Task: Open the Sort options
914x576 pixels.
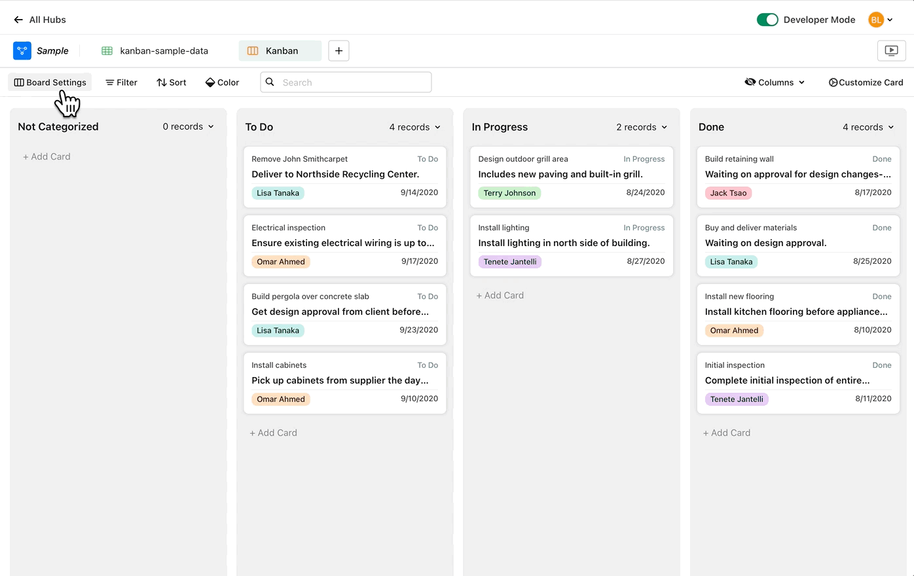Action: (172, 82)
